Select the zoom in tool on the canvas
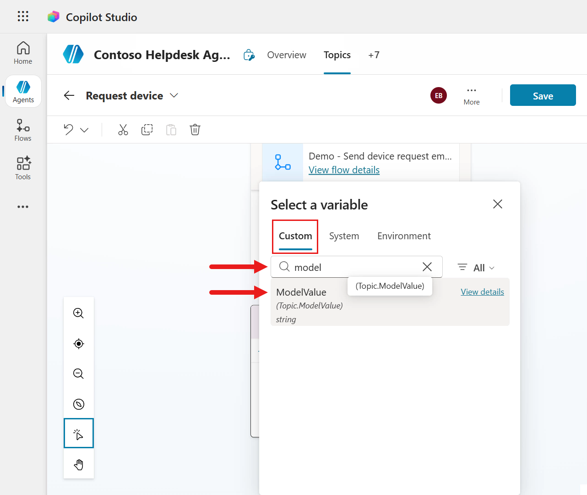 point(78,313)
